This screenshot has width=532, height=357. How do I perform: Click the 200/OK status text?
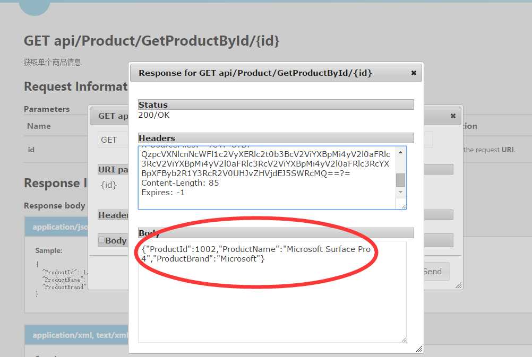pyautogui.click(x=153, y=115)
